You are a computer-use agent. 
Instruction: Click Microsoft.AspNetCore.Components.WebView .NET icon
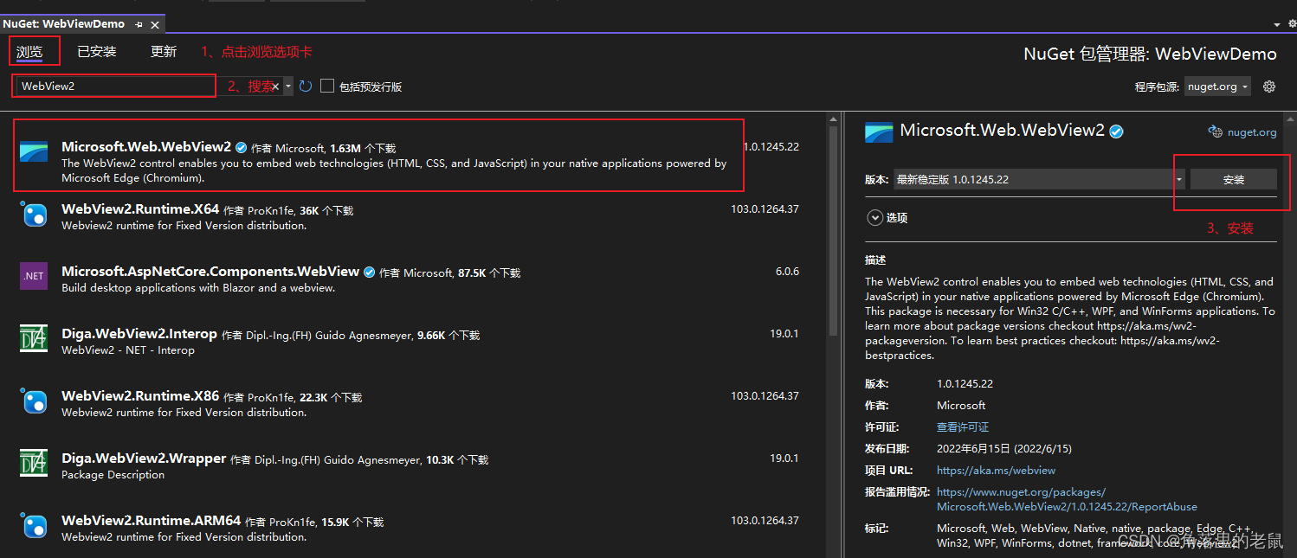pos(34,276)
